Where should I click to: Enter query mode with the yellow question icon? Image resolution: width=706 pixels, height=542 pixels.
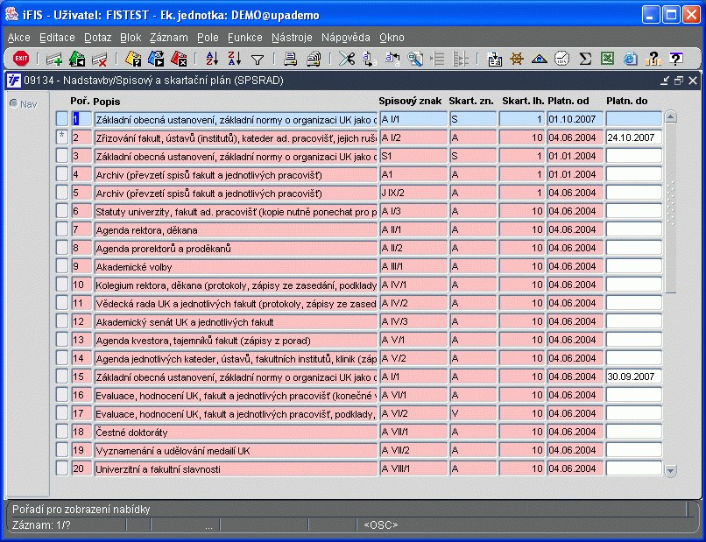[x=133, y=59]
